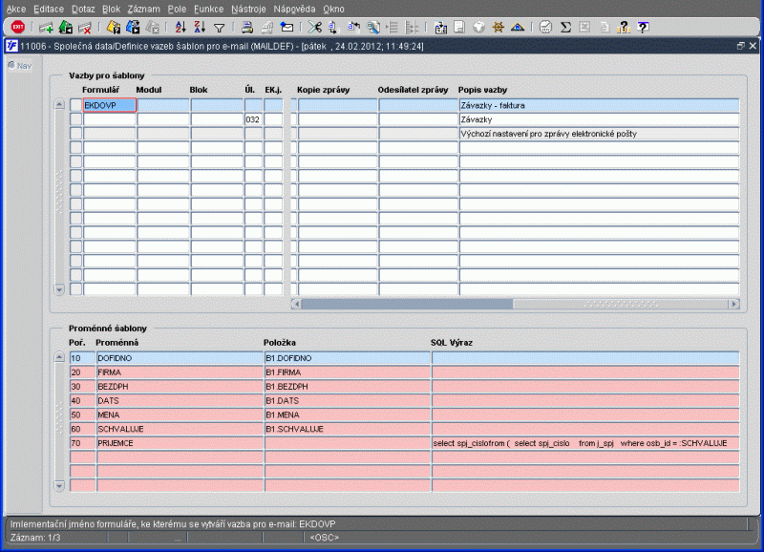Click the Formulář field containing EKDOVP
Viewport: 764px width, 552px height.
coord(110,105)
